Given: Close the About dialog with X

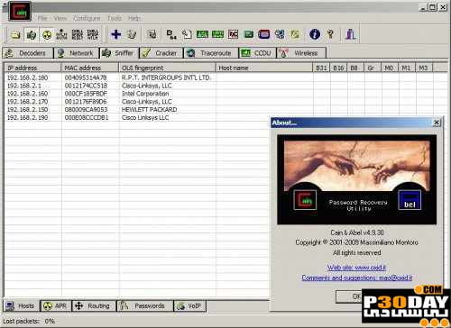Looking at the screenshot, I should click(437, 123).
